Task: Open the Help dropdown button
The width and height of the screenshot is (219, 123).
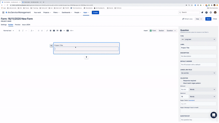Action: (199, 19)
